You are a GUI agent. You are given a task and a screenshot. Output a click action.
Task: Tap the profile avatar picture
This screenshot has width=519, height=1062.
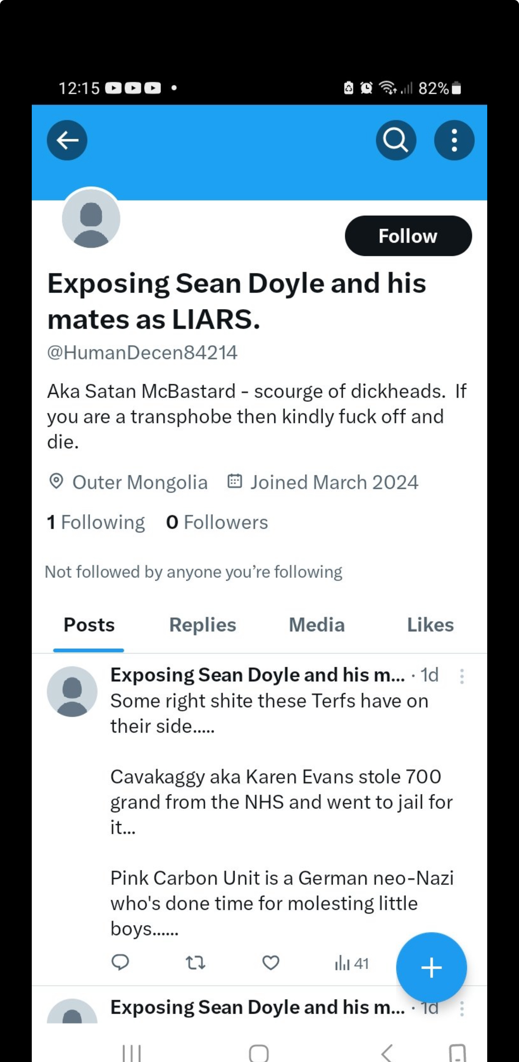(x=91, y=219)
